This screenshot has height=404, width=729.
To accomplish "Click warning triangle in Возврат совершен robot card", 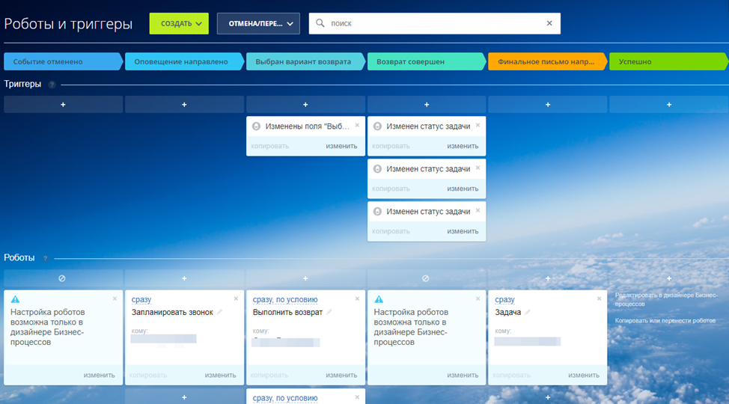I will tap(379, 299).
